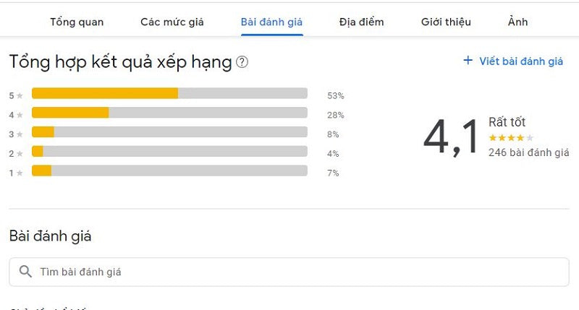Click the star icon next to rating 1

[x=20, y=173]
